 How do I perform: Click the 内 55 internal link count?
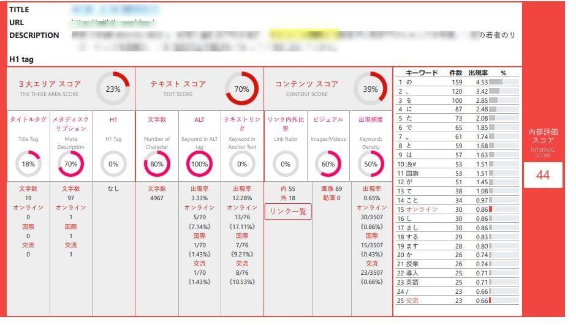tap(288, 189)
